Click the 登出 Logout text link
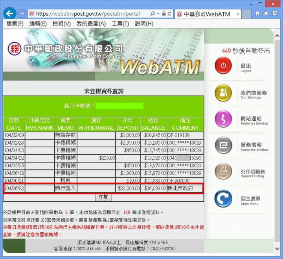Viewport: 283px width, 259px height. point(246,68)
